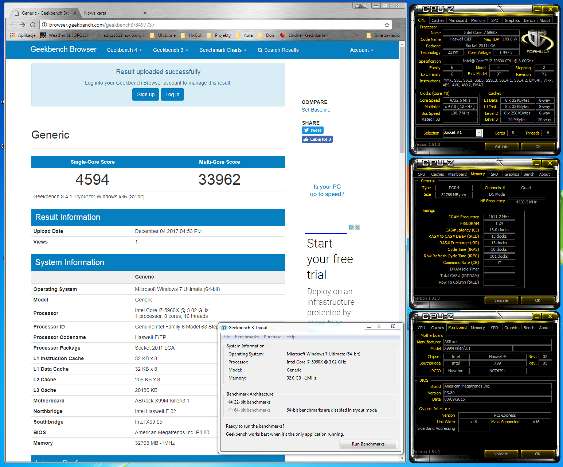Click the Tweet share button
This screenshot has height=467, width=563.
313,130
